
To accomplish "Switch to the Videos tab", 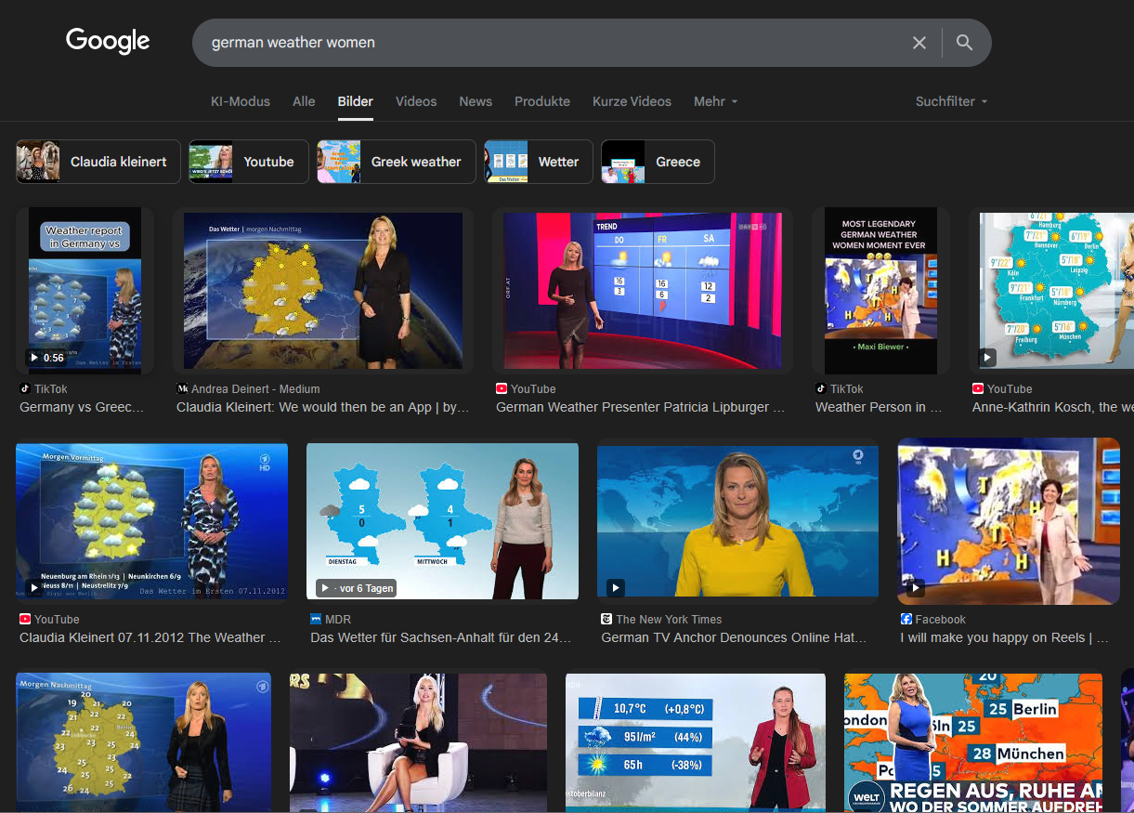I will coord(415,101).
